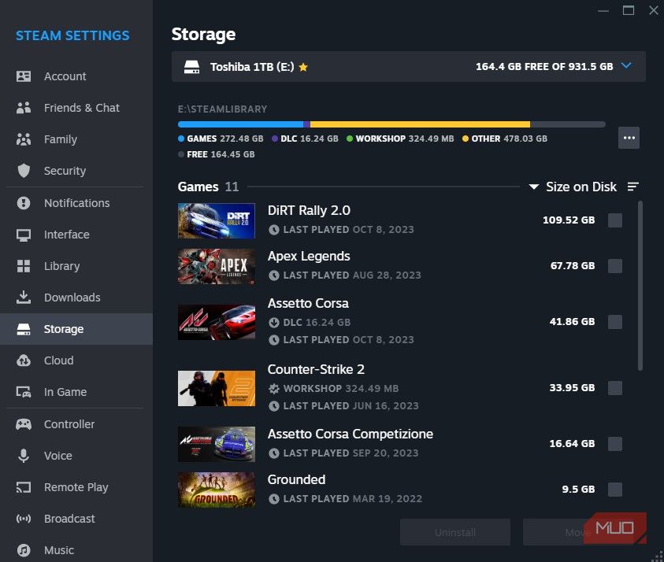Tick the checkbox for Counter-Strike 2

click(614, 387)
